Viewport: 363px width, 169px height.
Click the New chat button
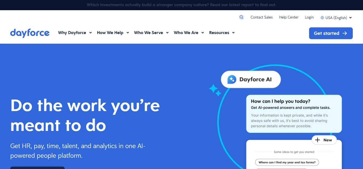click(324, 140)
